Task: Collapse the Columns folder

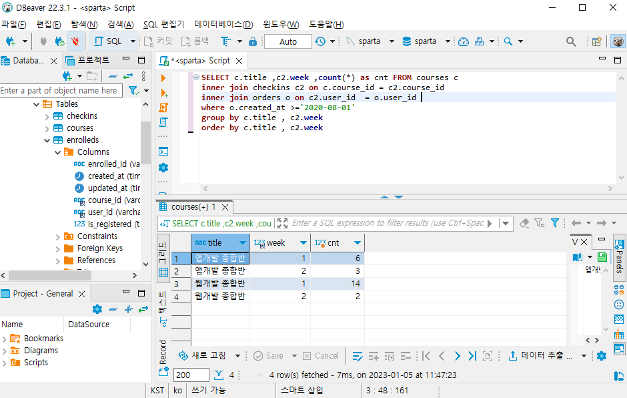Action: tap(57, 152)
